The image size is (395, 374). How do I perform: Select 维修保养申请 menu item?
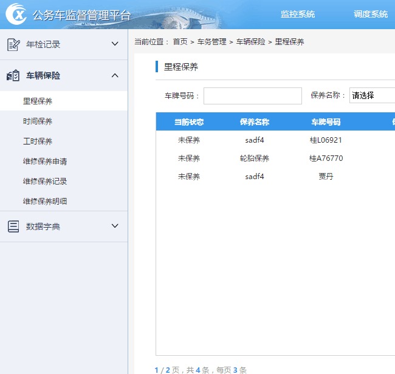(x=45, y=161)
